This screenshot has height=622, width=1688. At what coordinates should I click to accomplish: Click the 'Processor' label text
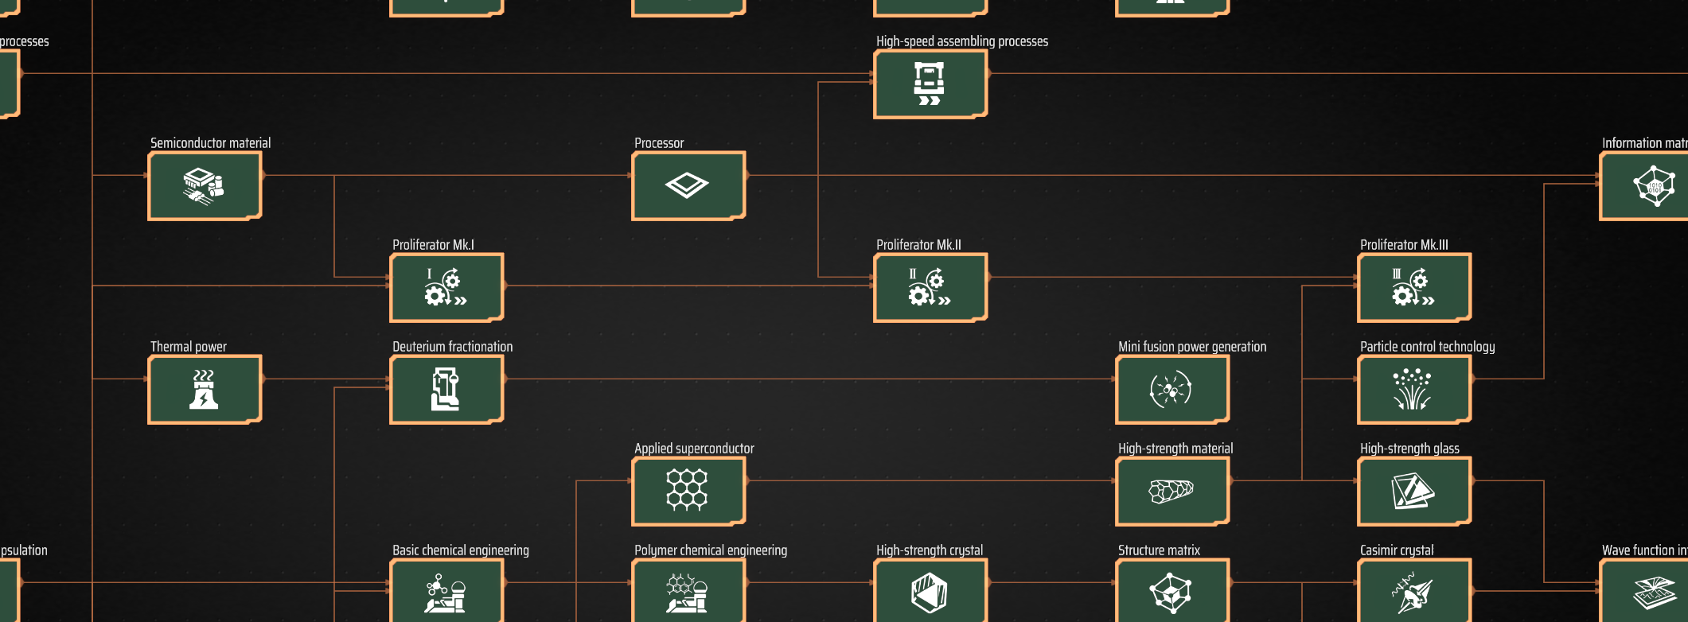(659, 143)
